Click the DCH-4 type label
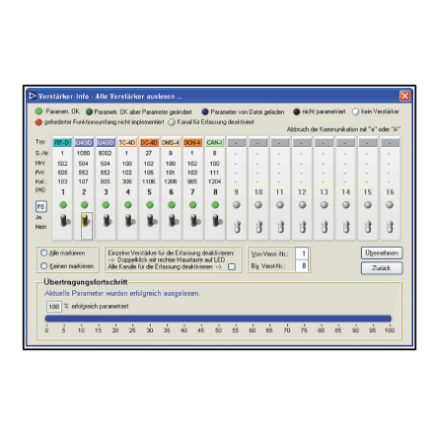This screenshot has height=434, width=436. 192,142
